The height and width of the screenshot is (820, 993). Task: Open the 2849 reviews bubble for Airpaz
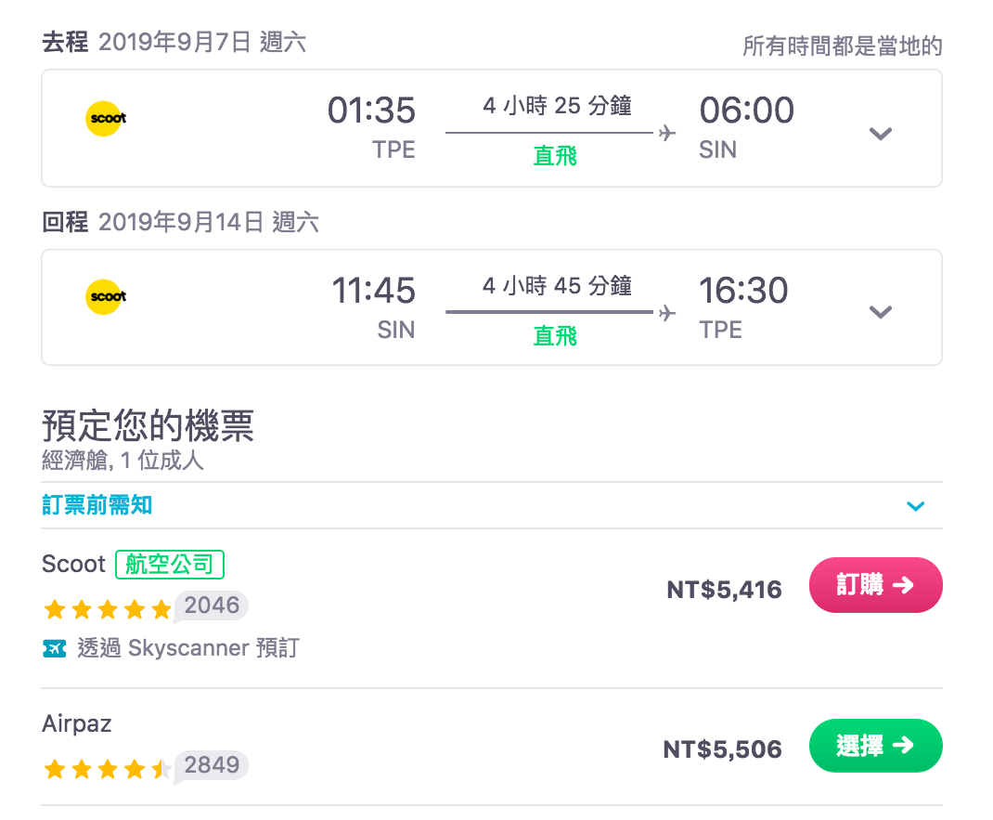(212, 766)
